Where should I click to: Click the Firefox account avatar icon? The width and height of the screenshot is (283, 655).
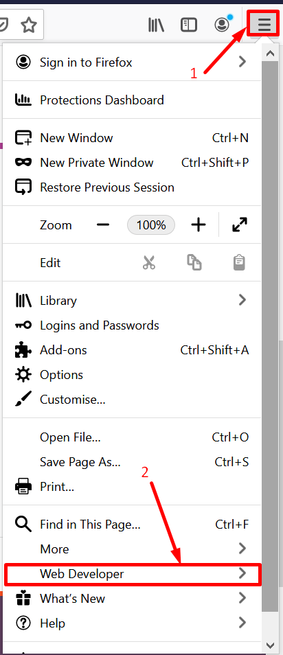pos(223,25)
